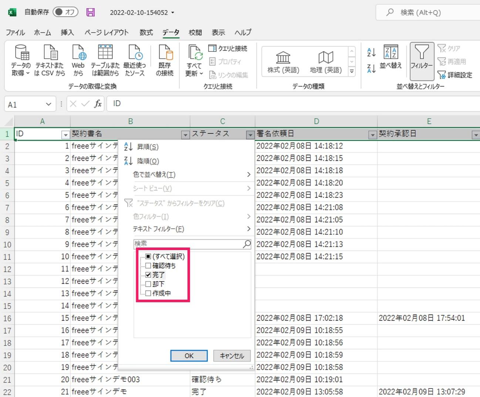This screenshot has height=397, width=480.
Task: Switch to the ページ レイアウト tab
Action: (x=107, y=33)
